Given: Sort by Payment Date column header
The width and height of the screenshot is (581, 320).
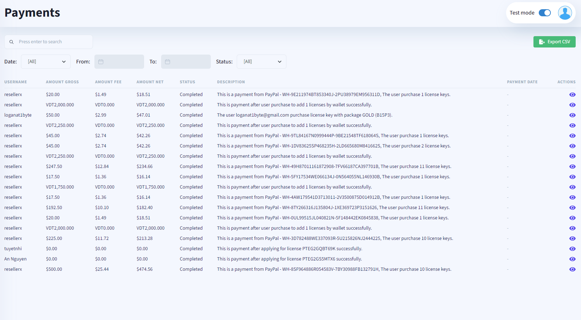Looking at the screenshot, I should [x=522, y=82].
